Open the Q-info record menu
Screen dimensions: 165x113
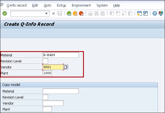[x=16, y=5]
